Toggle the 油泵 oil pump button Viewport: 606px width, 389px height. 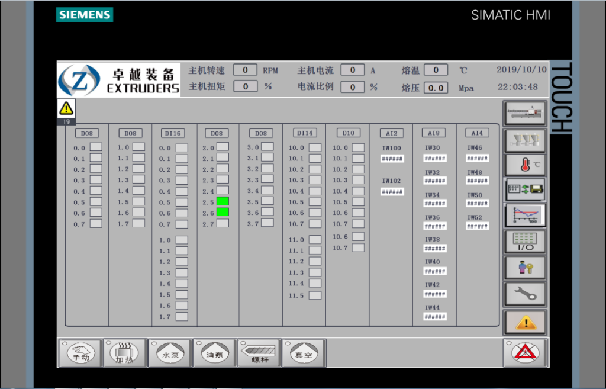click(x=214, y=353)
